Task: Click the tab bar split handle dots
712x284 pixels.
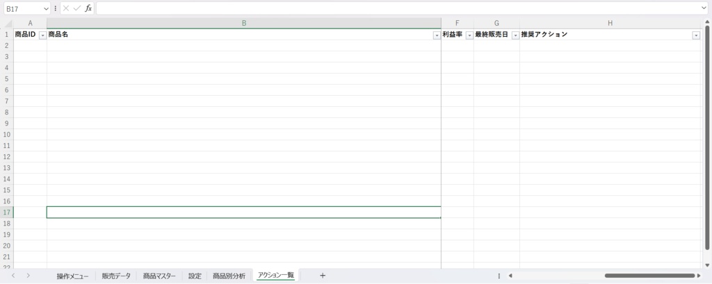Action: 499,276
